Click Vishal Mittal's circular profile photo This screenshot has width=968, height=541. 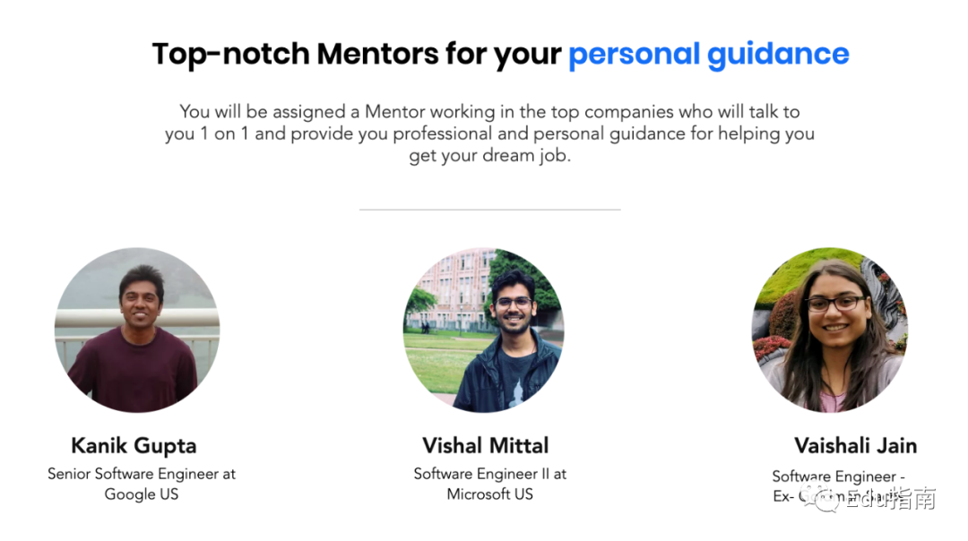[x=483, y=330]
